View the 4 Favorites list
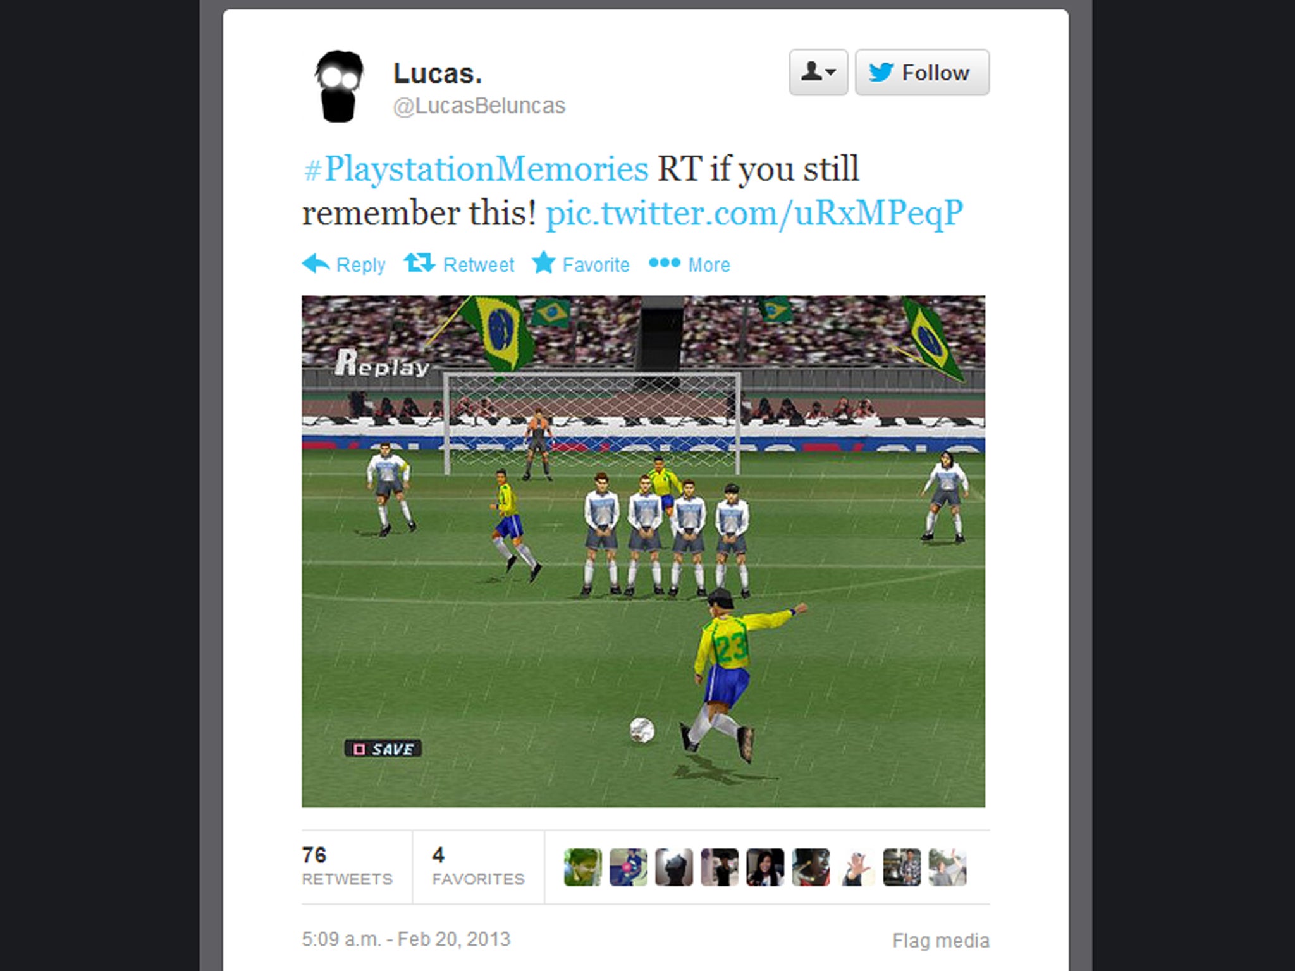1295x971 pixels. click(x=478, y=866)
